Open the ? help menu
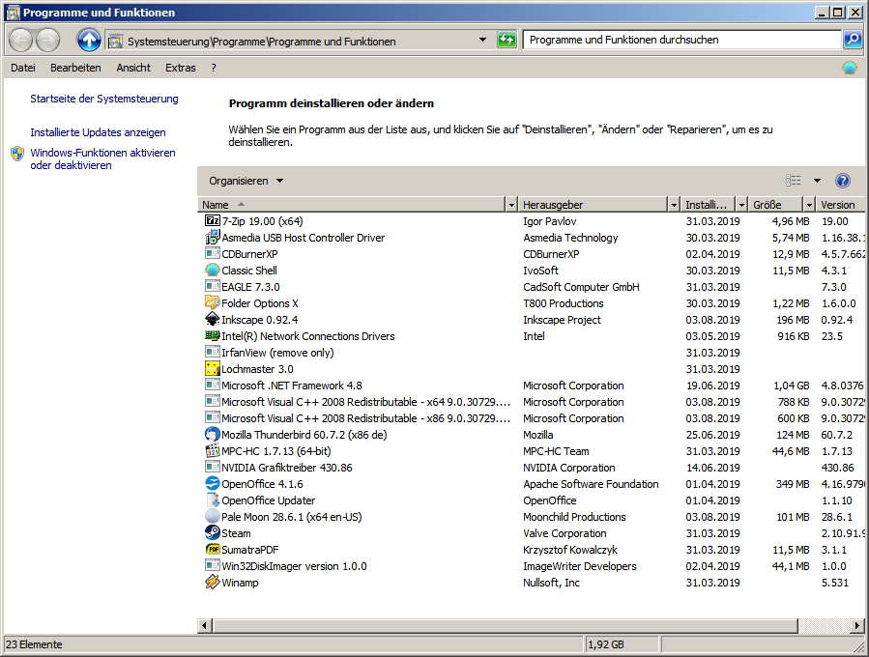The image size is (869, 657). (x=214, y=68)
